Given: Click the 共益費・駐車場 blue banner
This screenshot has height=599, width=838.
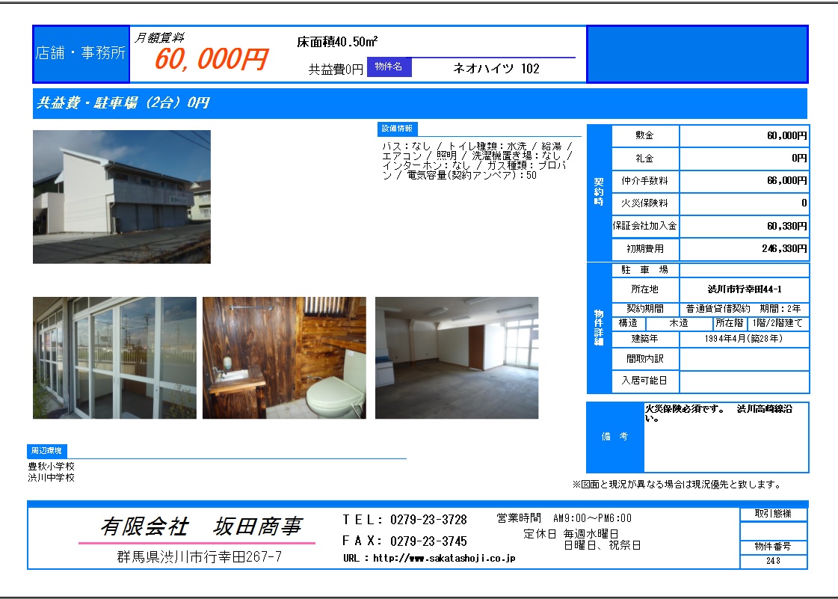Looking at the screenshot, I should 420,103.
